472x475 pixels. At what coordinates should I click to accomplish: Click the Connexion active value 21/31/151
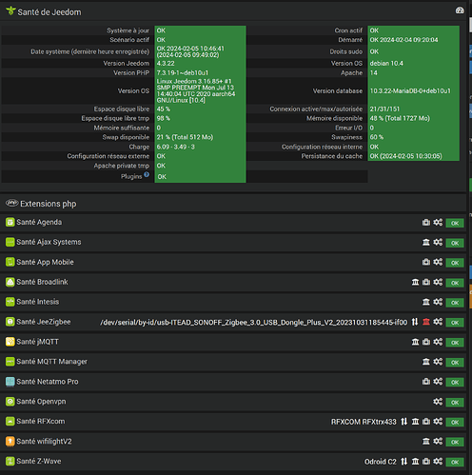(384, 109)
